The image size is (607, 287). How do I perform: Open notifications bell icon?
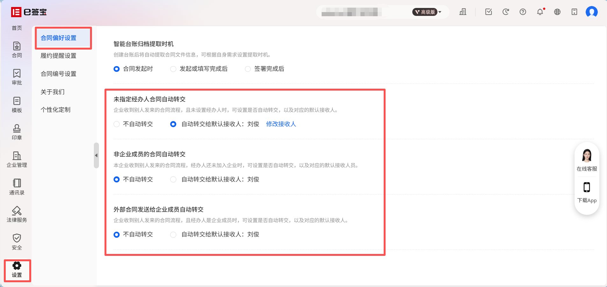click(x=540, y=12)
